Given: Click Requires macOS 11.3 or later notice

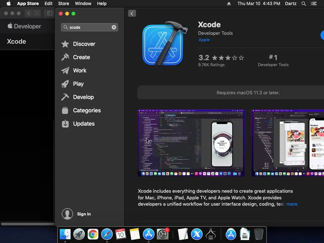Looking at the screenshot, I should 248,93.
